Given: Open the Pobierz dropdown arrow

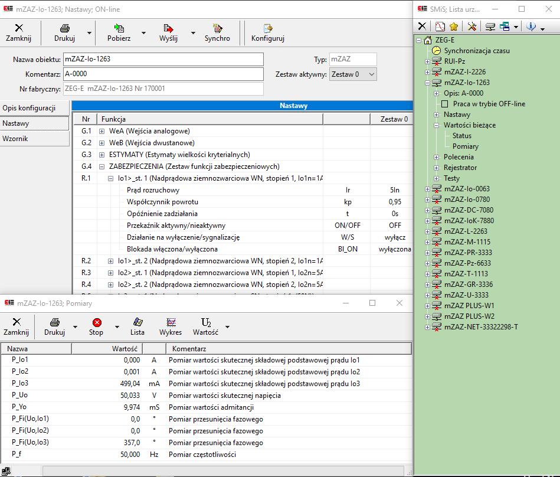Looking at the screenshot, I should coord(143,33).
